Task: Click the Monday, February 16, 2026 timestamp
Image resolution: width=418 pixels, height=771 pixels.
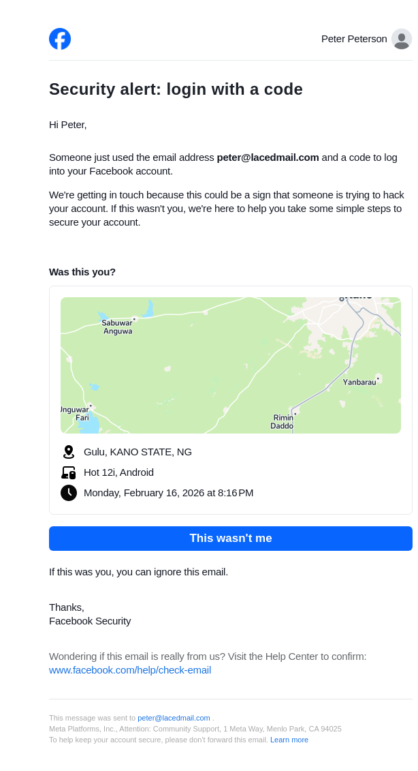Action: click(168, 493)
